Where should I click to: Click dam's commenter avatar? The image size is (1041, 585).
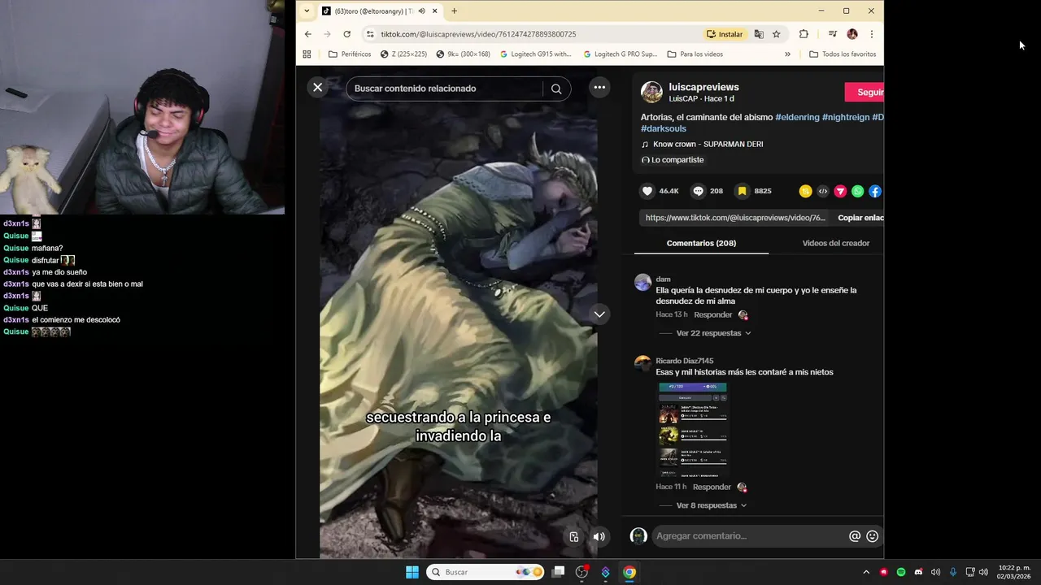642,283
